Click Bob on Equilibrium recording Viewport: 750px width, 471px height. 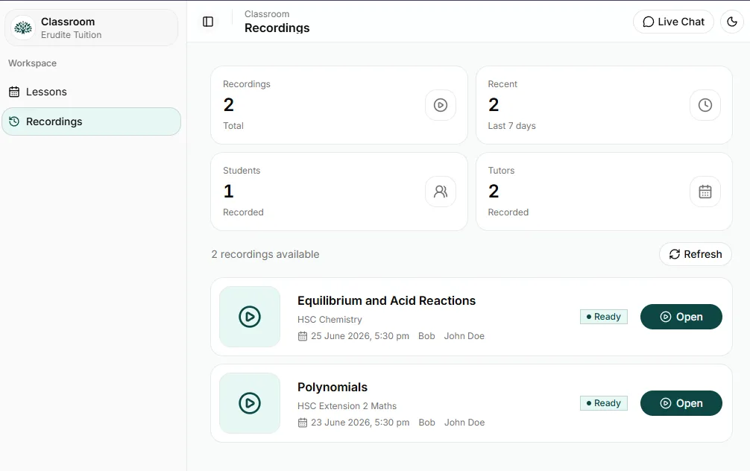tap(426, 336)
